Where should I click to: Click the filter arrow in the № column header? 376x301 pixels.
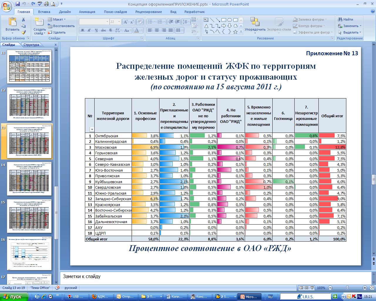click(92, 129)
